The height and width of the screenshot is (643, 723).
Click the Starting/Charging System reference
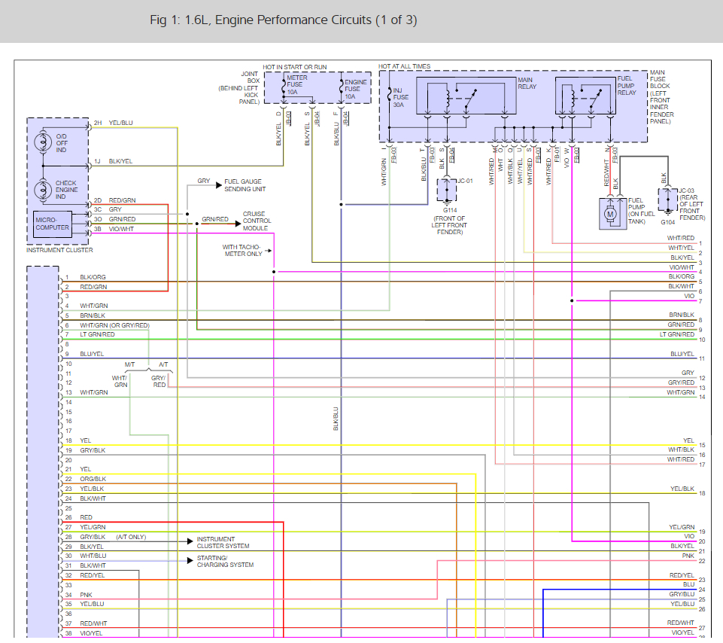(224, 561)
